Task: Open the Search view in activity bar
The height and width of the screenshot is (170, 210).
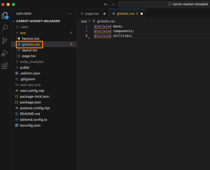Action: coord(5,28)
